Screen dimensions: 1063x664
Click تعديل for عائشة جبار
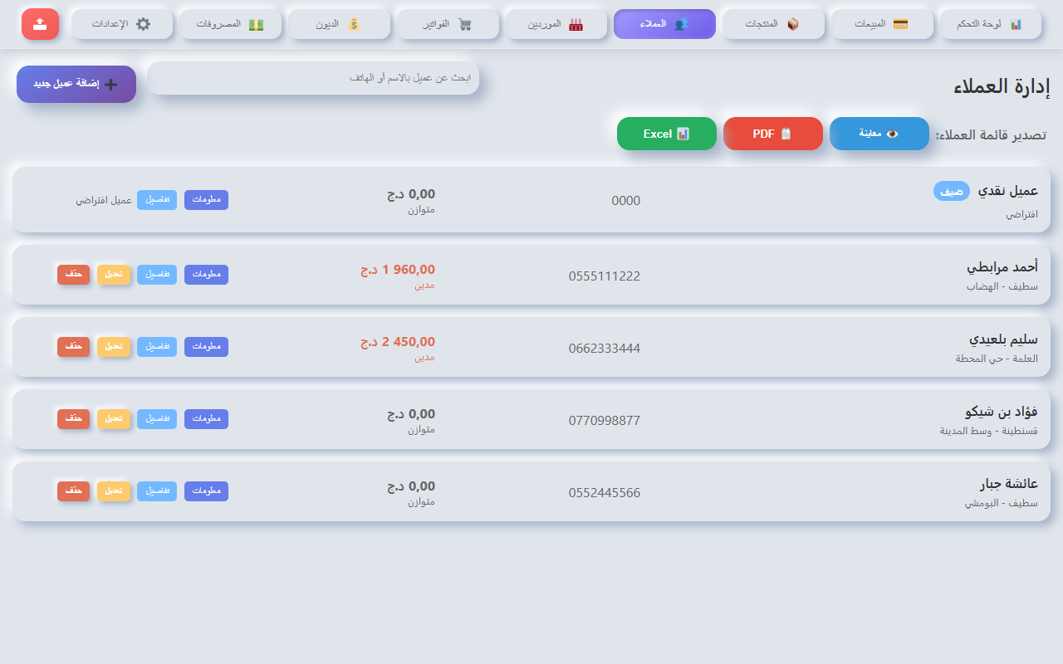point(114,491)
